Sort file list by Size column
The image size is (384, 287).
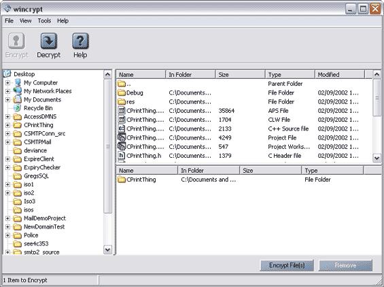tap(240, 75)
